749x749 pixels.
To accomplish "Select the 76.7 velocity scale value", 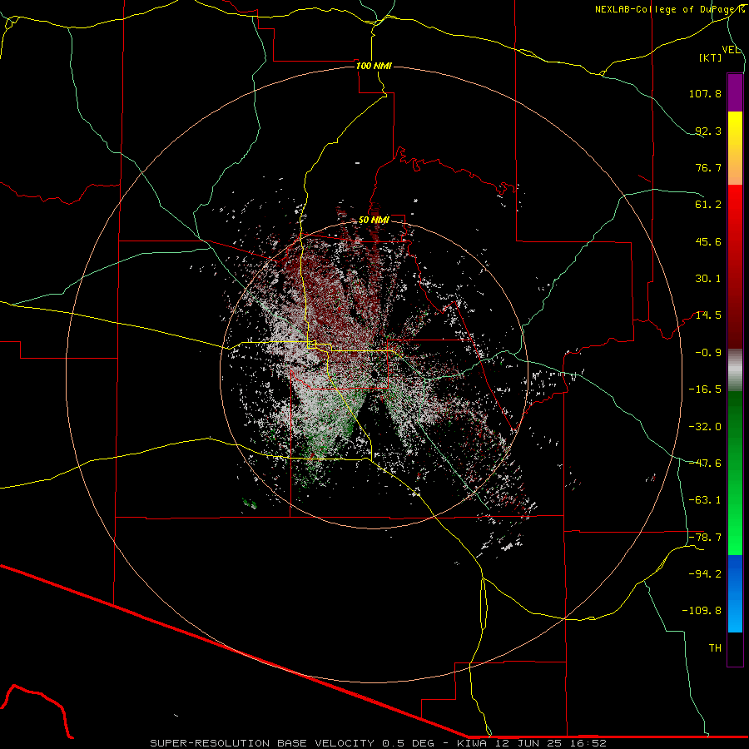I will (708, 167).
